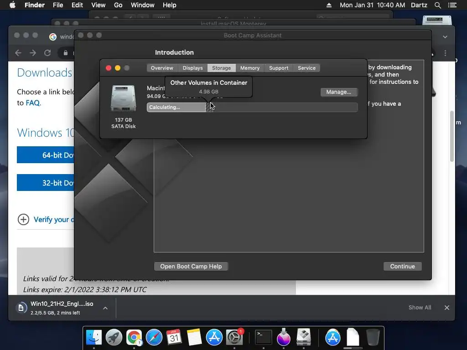Open Chrome three-dot menu

click(x=445, y=53)
